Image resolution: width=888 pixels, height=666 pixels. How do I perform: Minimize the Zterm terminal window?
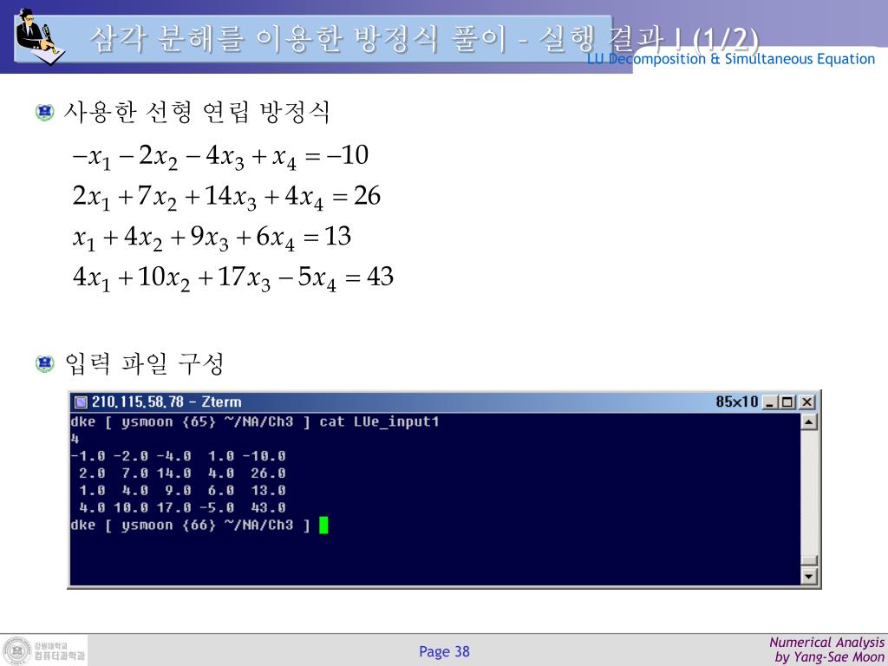pos(769,402)
